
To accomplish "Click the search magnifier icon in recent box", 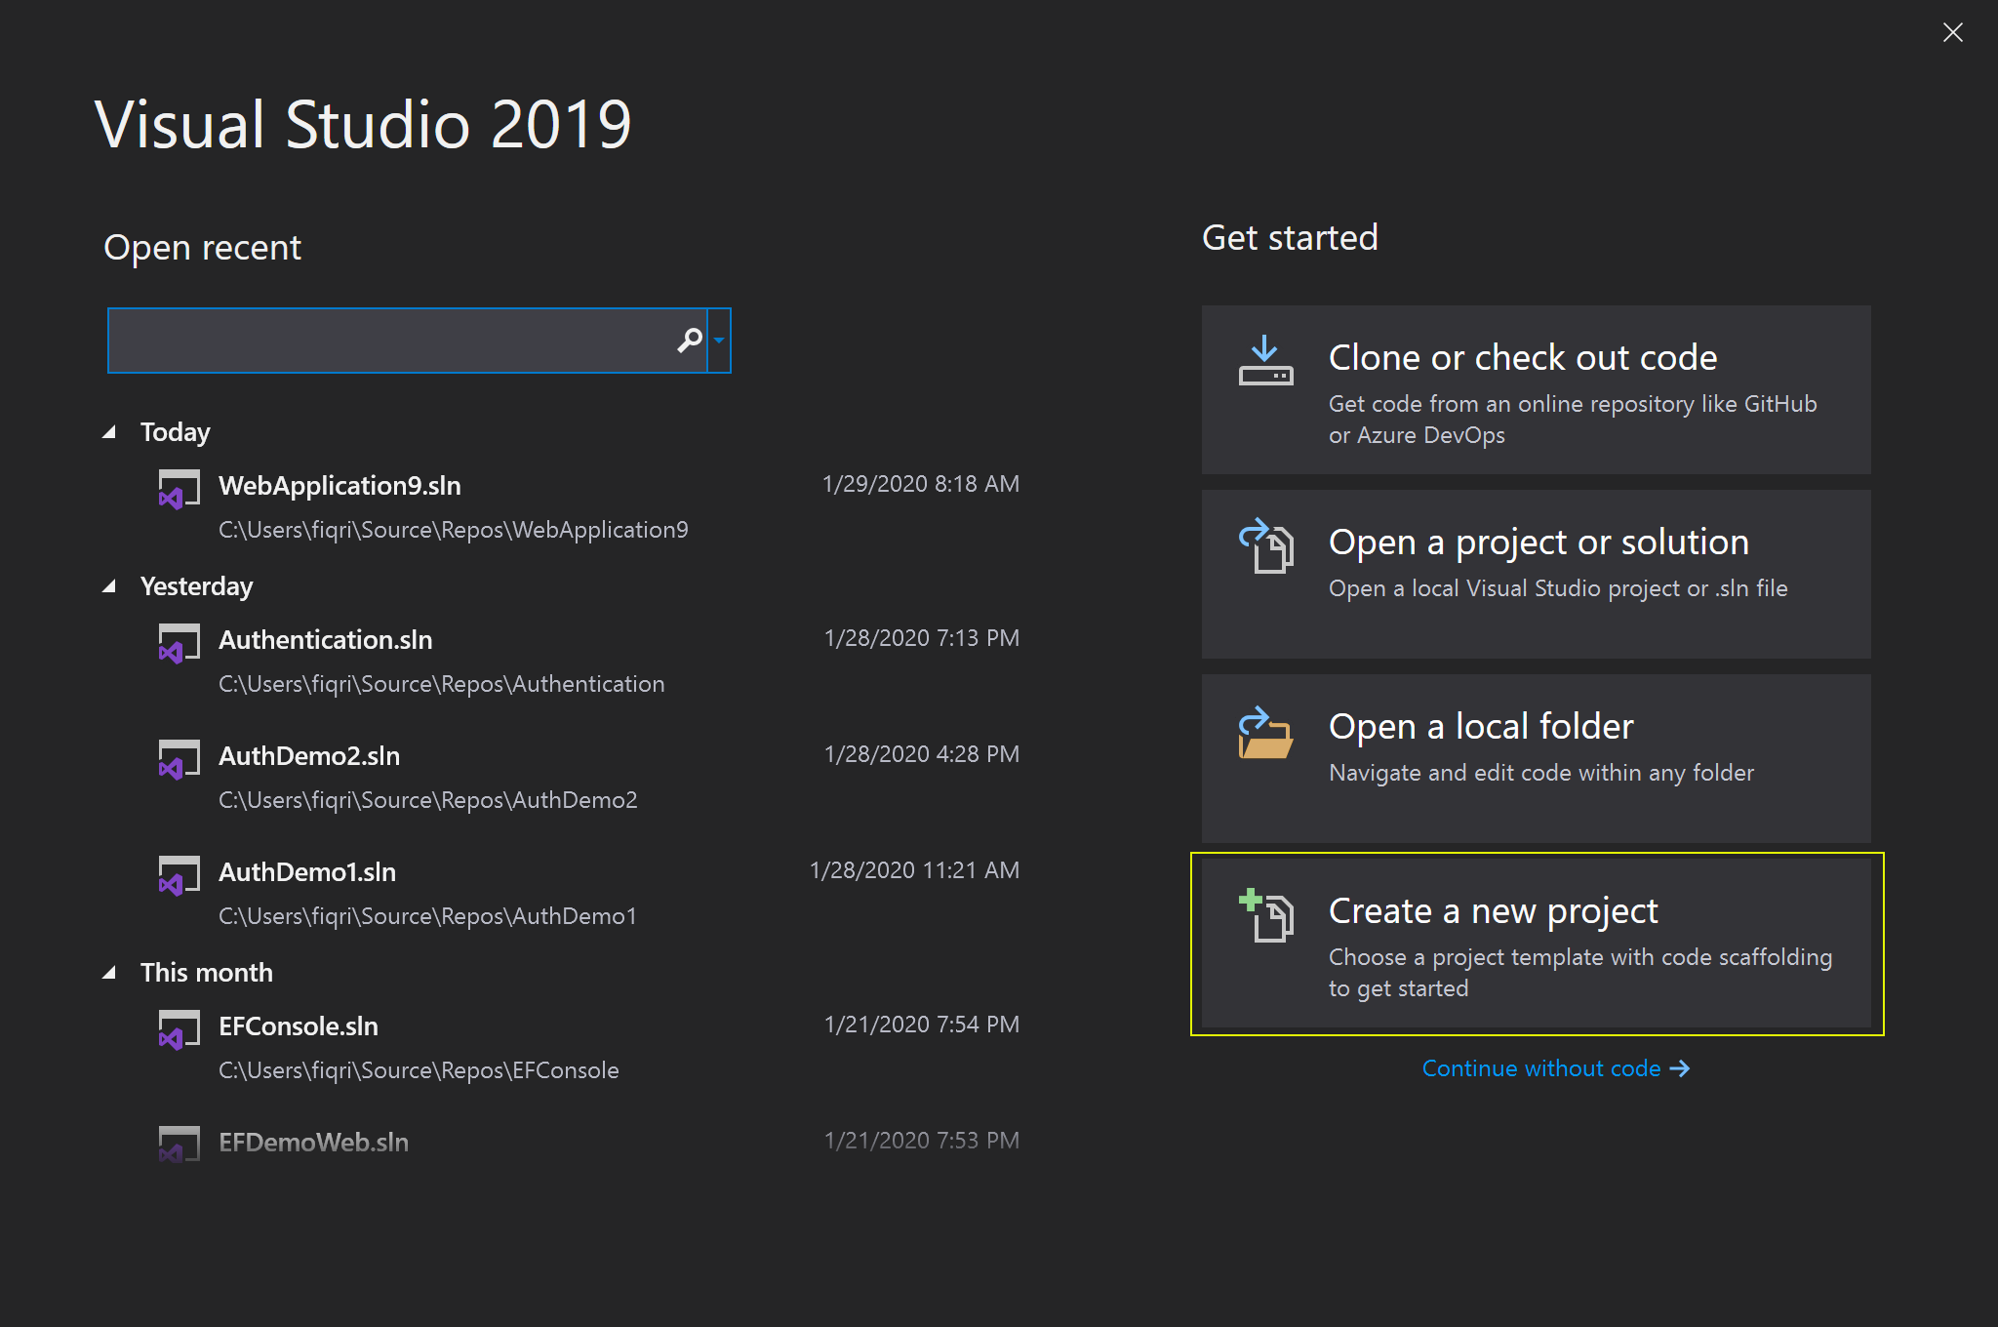I will tap(690, 341).
